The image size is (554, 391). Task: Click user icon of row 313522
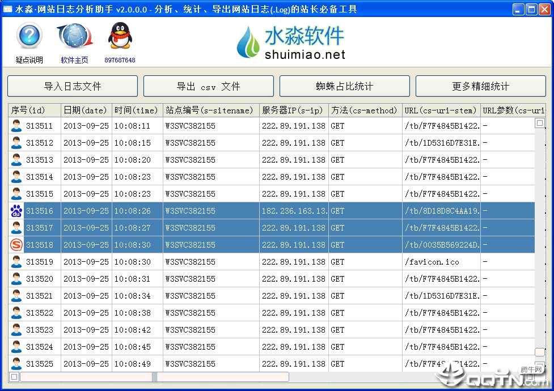[16, 313]
